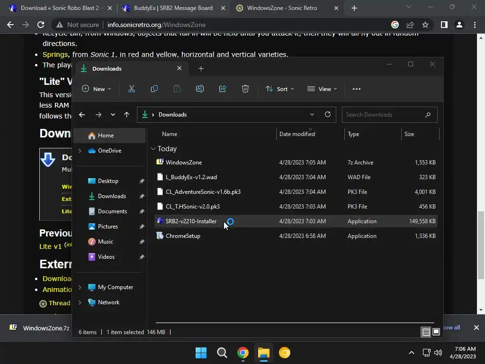
Task: Close the Downloads Explorer tab
Action: [180, 68]
